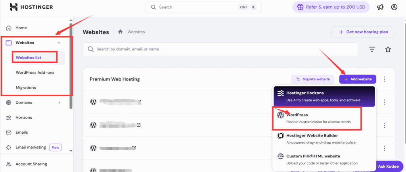Click the announcements megaphone icon
The width and height of the screenshot is (406, 172).
tap(380, 7)
